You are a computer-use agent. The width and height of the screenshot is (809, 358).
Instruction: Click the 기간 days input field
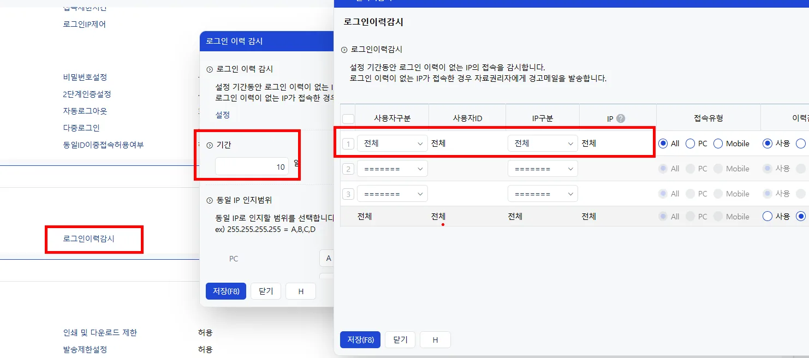point(252,166)
